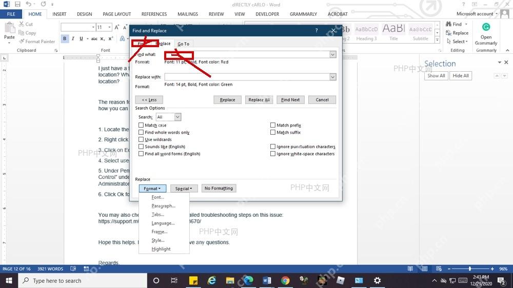Check Use wildcards option
Viewport: 513px width, 288px height.
pyautogui.click(x=141, y=139)
